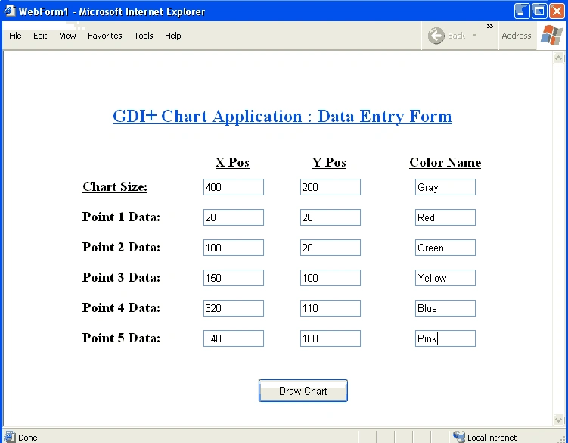The image size is (568, 443).
Task: Click the Color Name column header
Action: tap(445, 162)
